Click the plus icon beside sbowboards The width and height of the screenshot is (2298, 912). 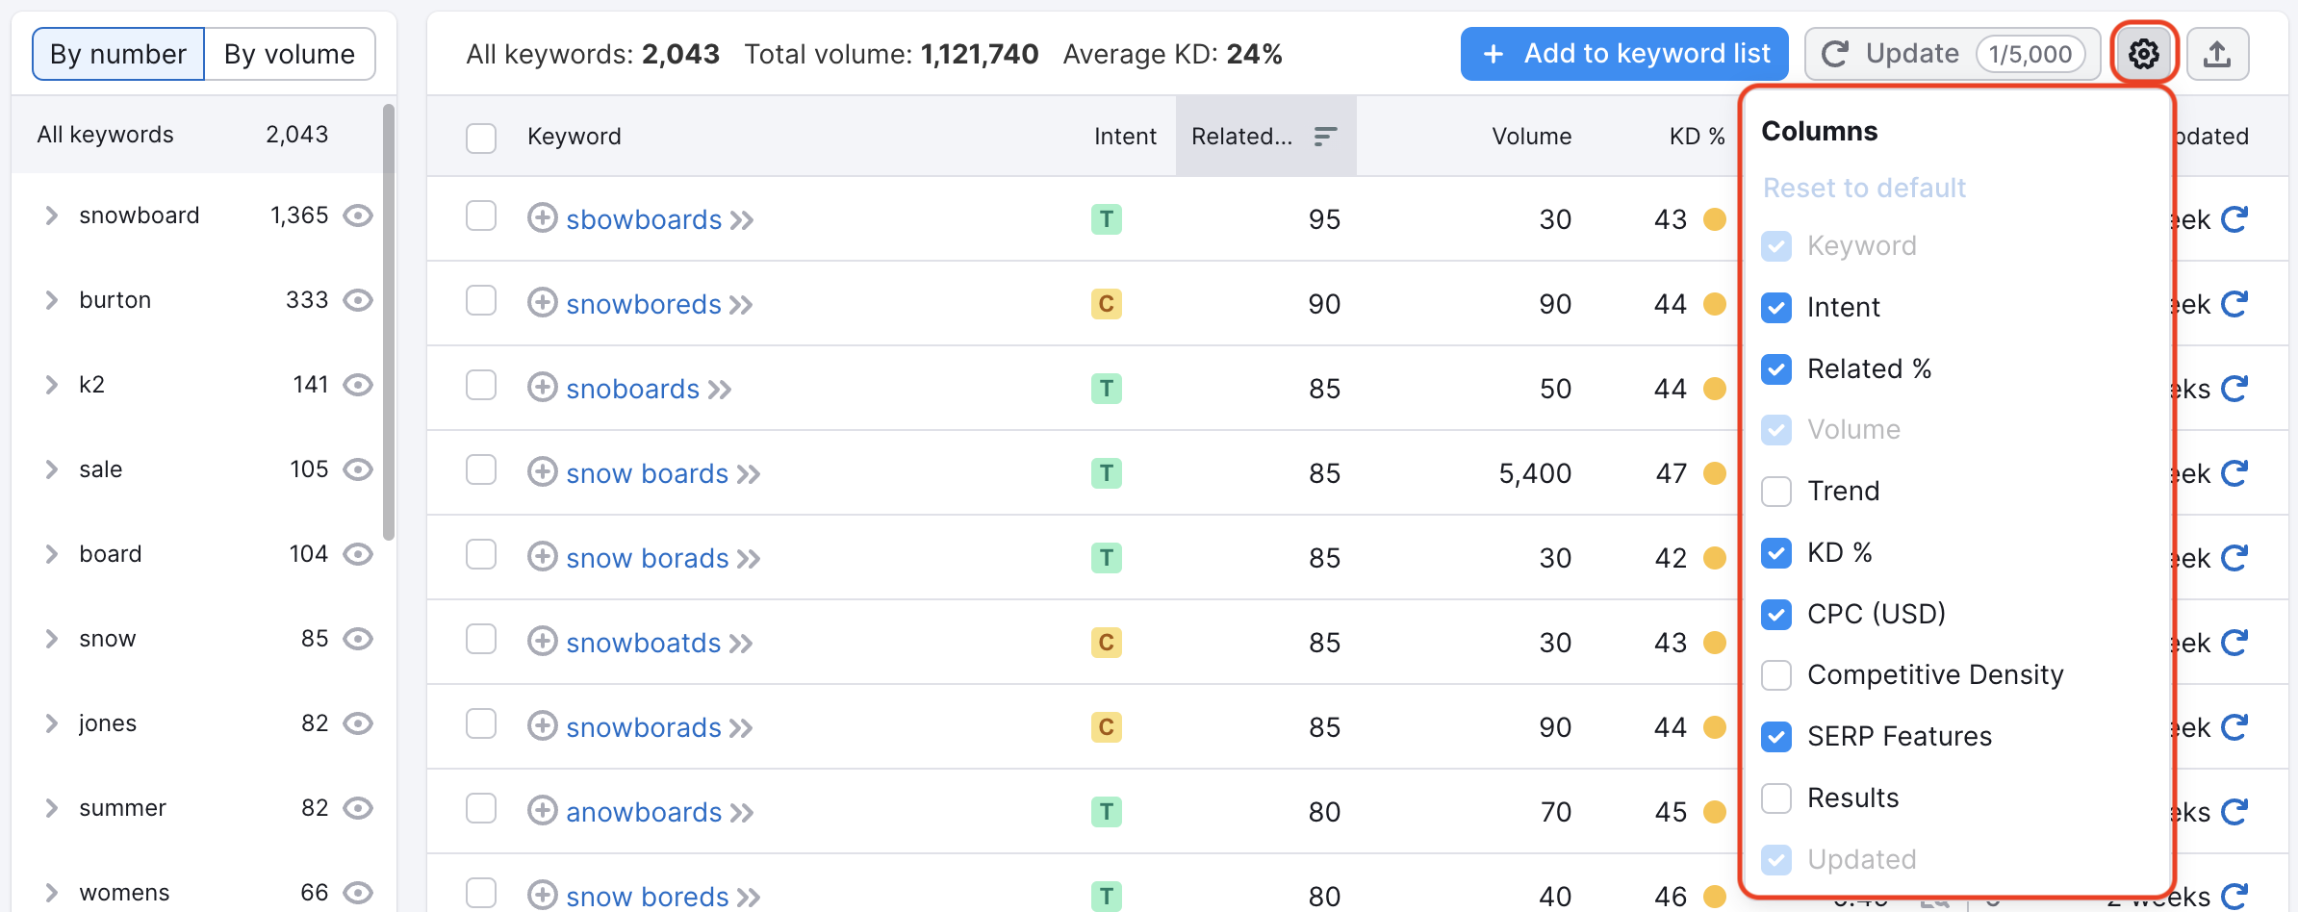[x=543, y=218]
